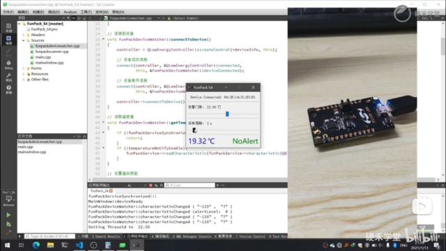Screen dimensions: 446x251
Task: Open the Help mode question icon
Action: click(x=8, y=89)
